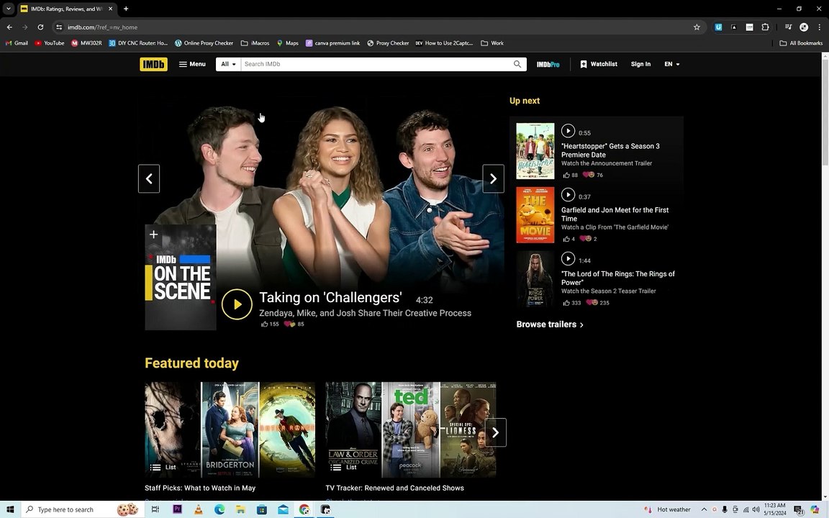Add On the Scene poster to watchlist

point(153,234)
